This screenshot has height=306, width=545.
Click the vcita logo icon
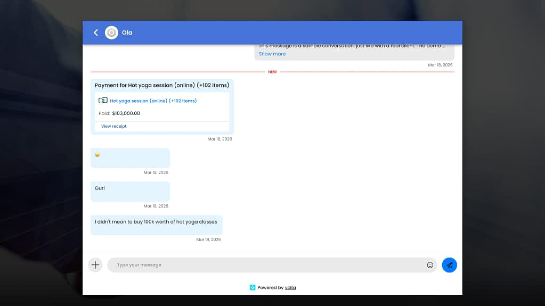coord(253,287)
